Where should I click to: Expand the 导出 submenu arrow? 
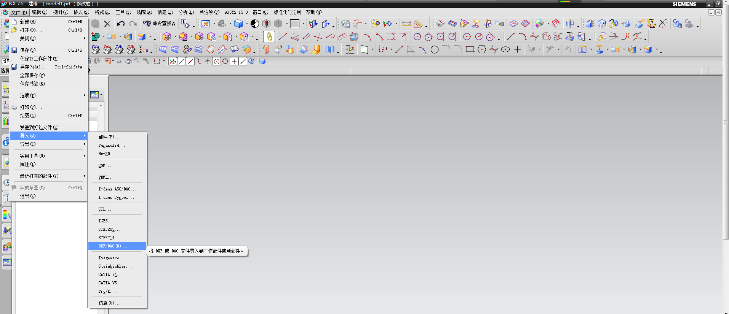coord(84,144)
